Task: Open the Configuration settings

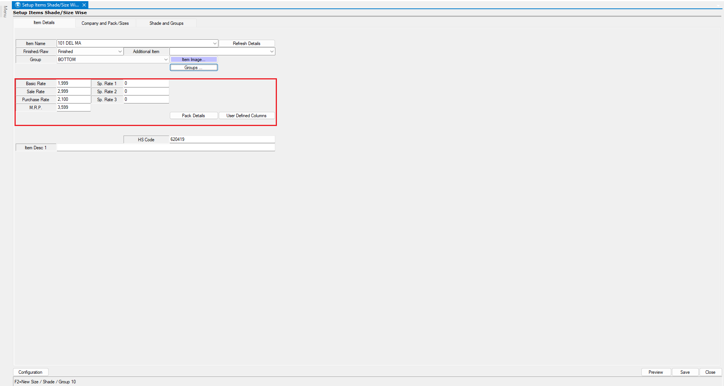Action: tap(31, 372)
